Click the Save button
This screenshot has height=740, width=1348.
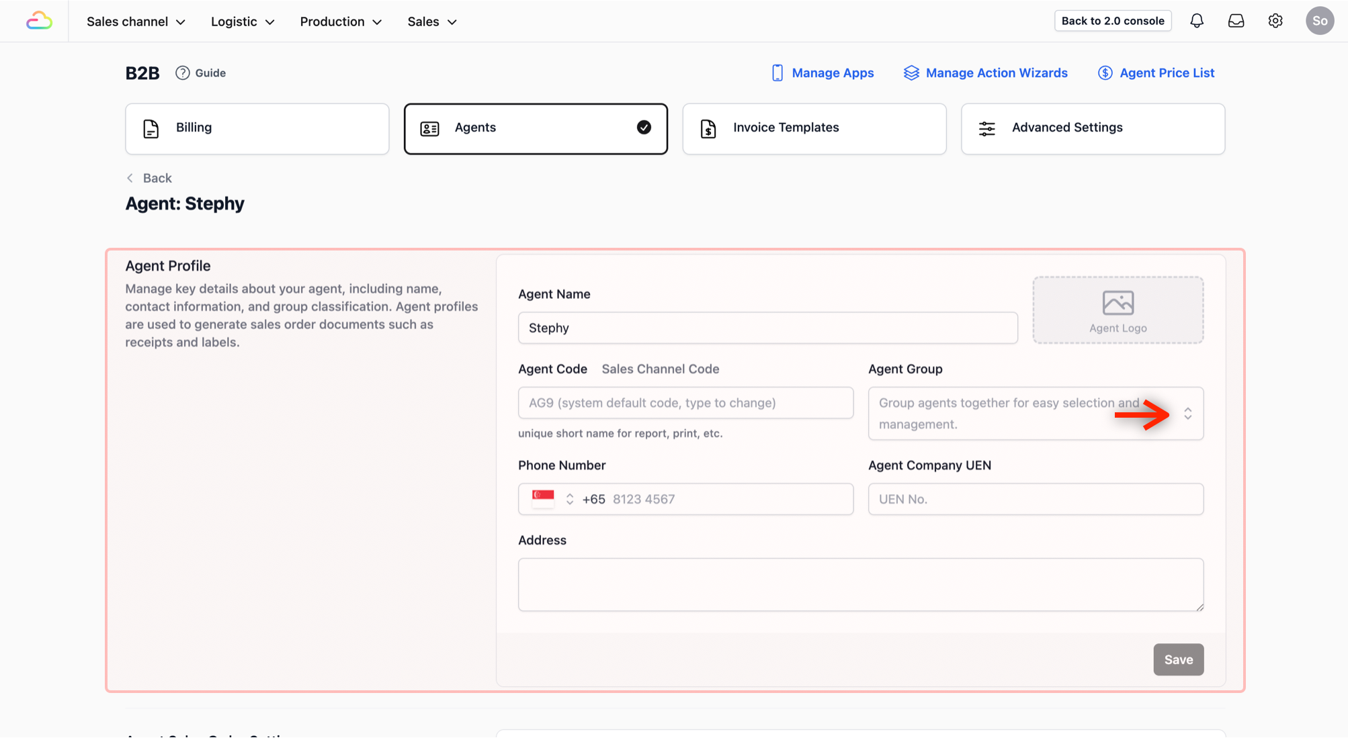point(1178,659)
